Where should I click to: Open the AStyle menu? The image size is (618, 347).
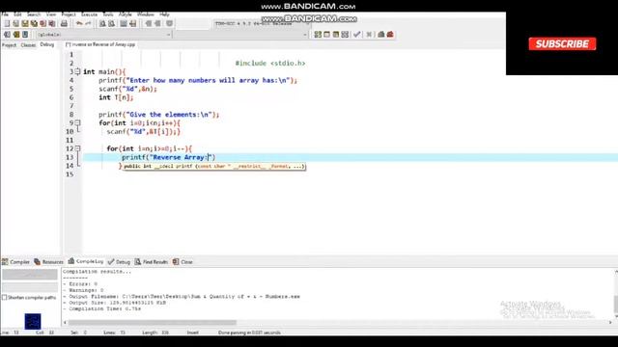[x=126, y=14]
